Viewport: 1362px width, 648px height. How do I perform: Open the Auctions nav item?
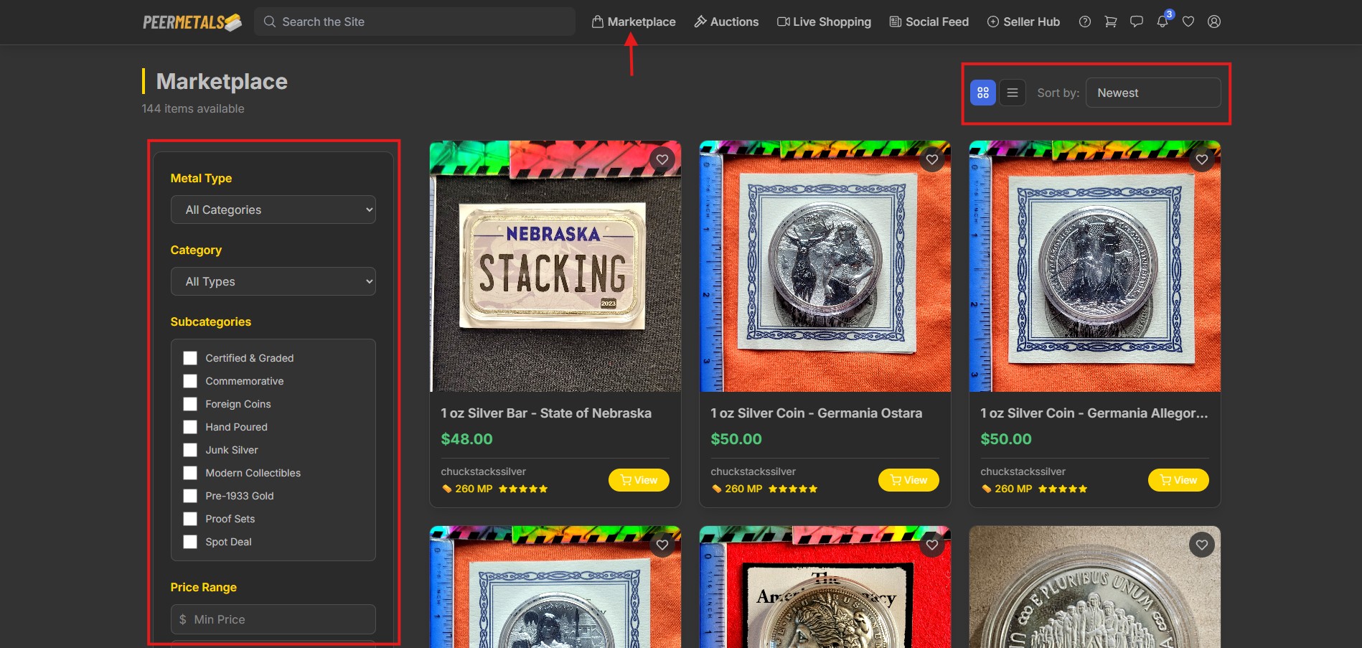(726, 22)
